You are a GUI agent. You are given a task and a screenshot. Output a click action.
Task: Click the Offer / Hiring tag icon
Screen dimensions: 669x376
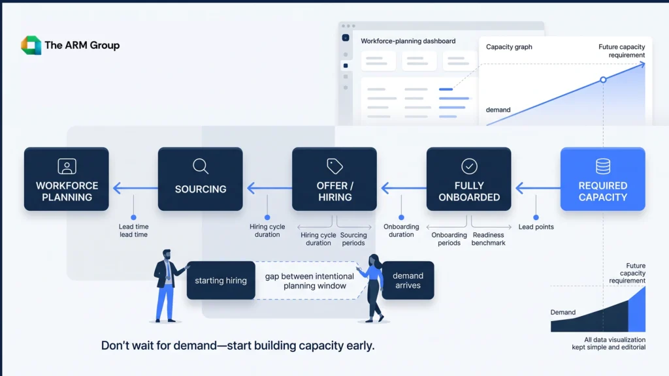334,166
